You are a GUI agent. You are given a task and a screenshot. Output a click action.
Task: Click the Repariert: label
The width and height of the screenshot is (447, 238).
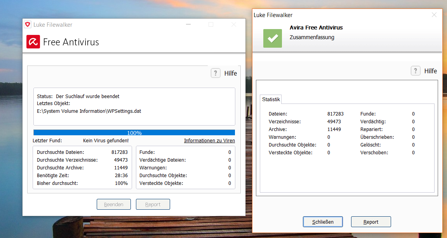click(x=371, y=129)
